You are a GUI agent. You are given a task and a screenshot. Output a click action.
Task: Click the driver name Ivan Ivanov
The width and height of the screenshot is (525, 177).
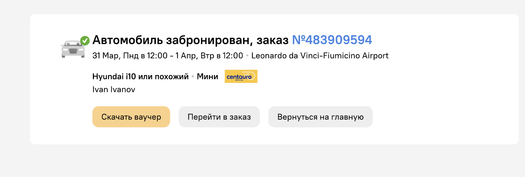click(114, 89)
